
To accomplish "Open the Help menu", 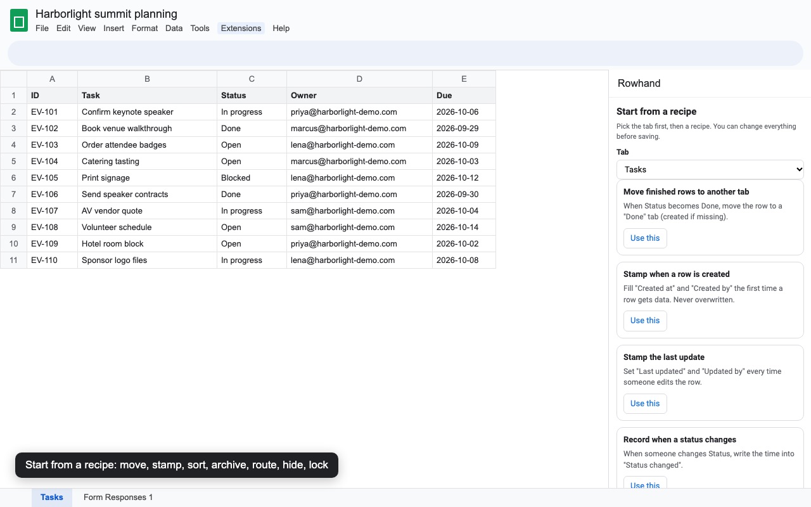I will coord(281,28).
